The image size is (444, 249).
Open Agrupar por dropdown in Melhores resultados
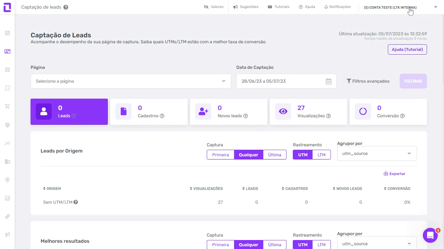[x=377, y=243]
